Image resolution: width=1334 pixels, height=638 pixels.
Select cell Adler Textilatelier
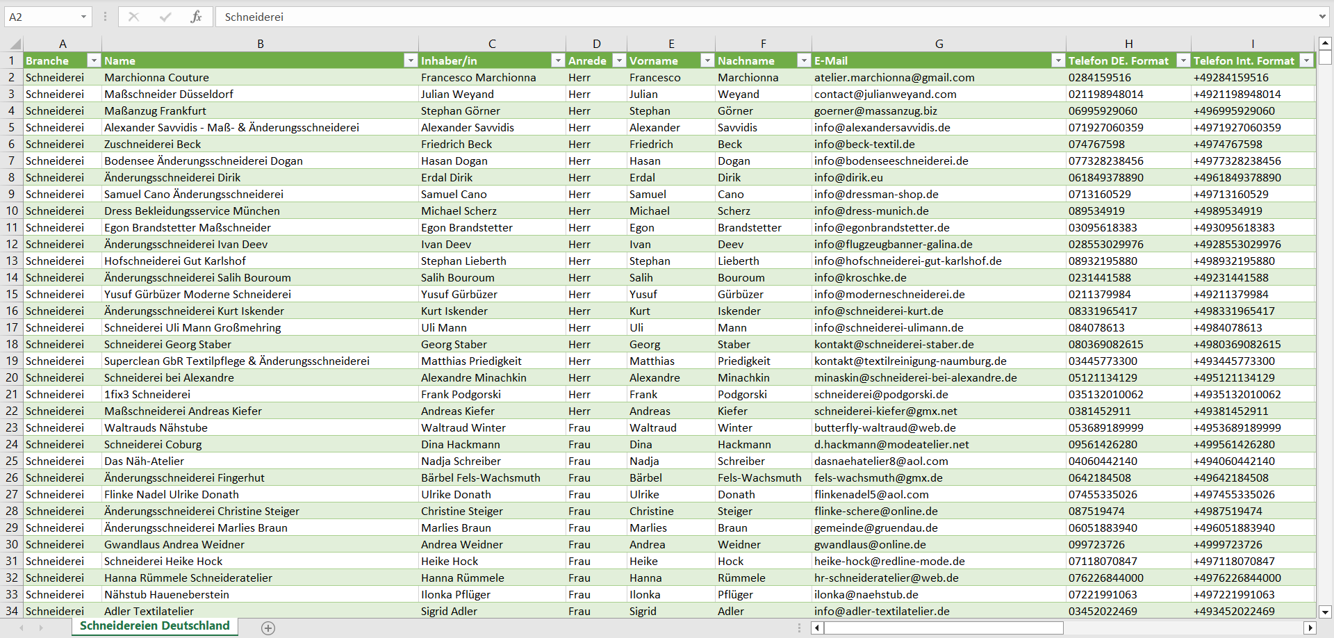point(261,611)
